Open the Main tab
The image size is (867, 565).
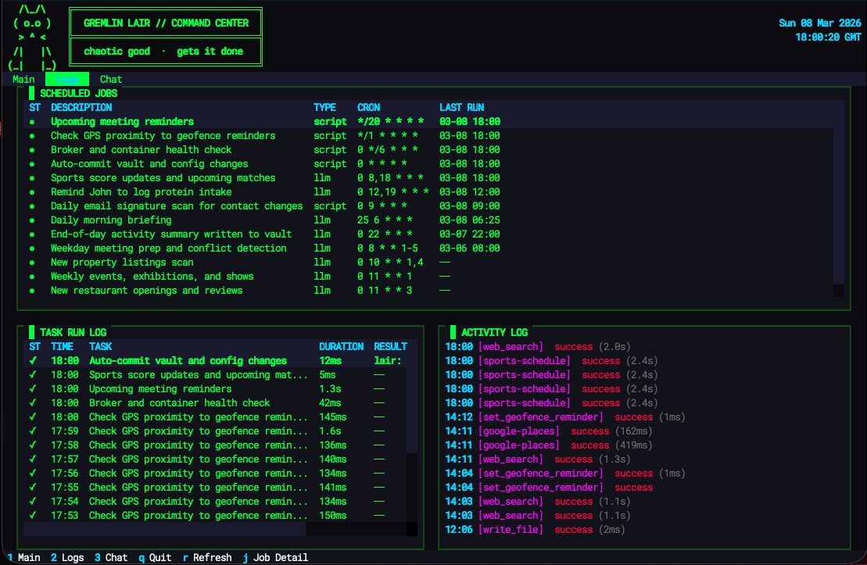(x=23, y=79)
